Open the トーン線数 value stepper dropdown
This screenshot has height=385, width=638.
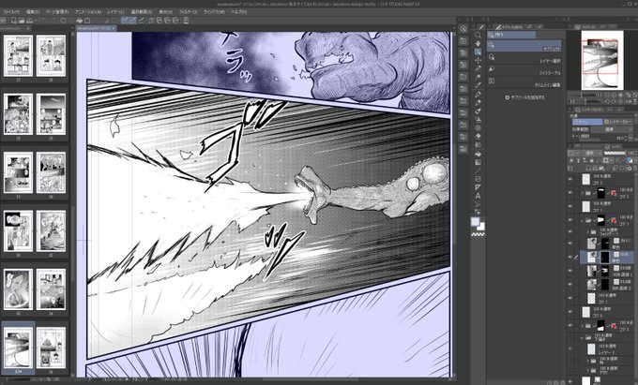tap(630, 138)
